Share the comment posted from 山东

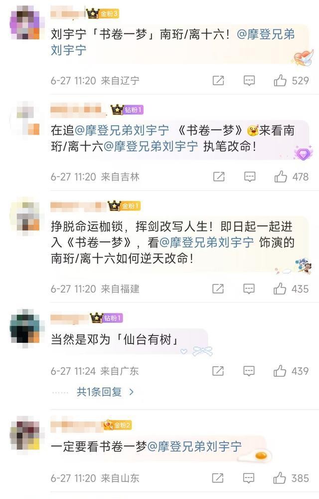point(218,478)
